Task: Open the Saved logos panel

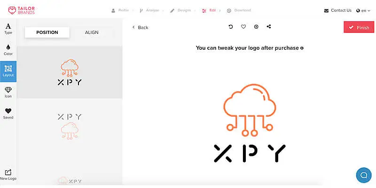Action: (x=8, y=114)
